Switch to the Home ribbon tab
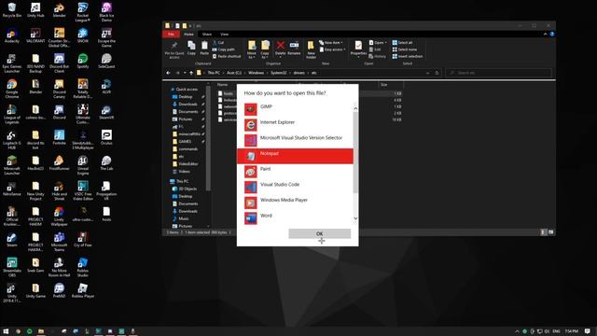597x336 pixels. [x=188, y=35]
